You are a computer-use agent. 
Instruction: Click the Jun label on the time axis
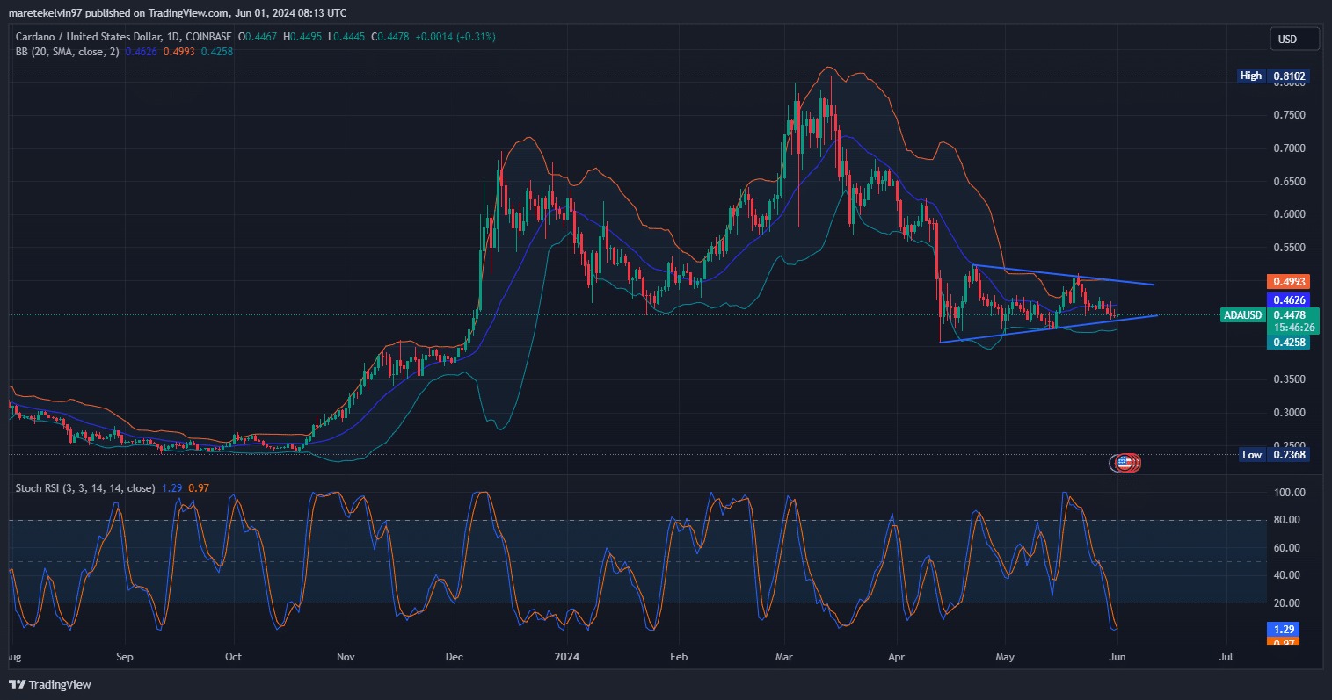click(x=1116, y=657)
